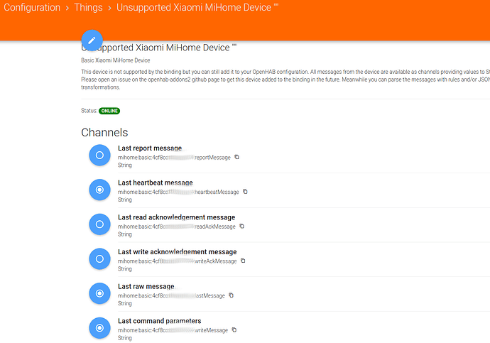Click the Last command parameters title

click(159, 321)
